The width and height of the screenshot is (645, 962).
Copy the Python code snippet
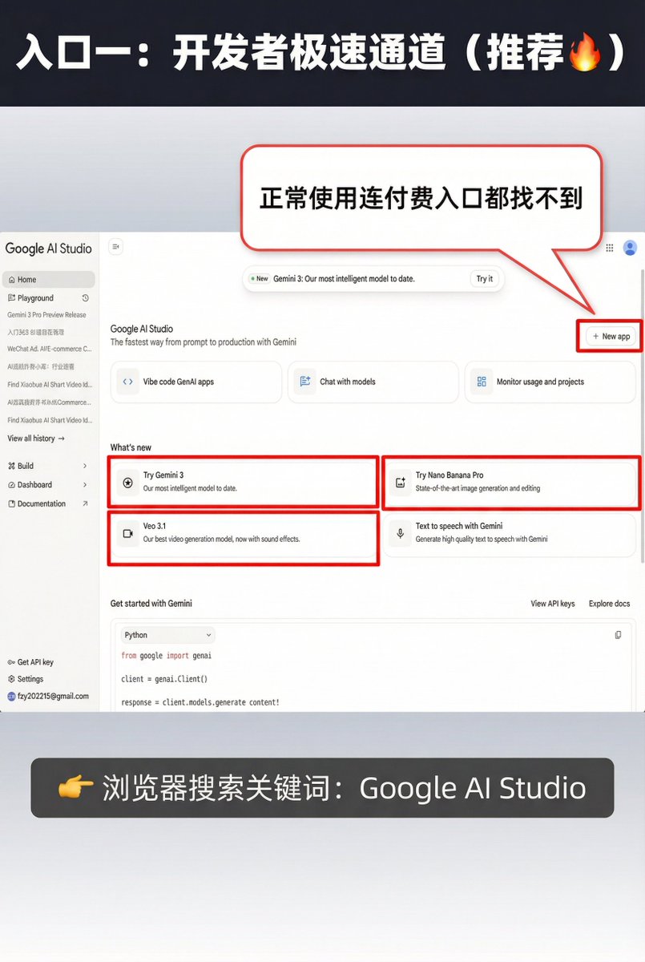tap(618, 635)
